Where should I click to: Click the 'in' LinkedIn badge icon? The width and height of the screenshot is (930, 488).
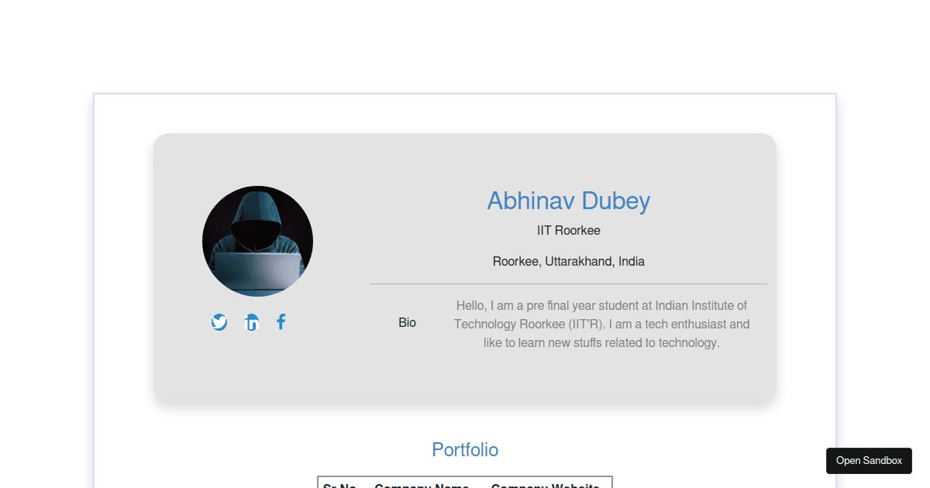point(250,321)
